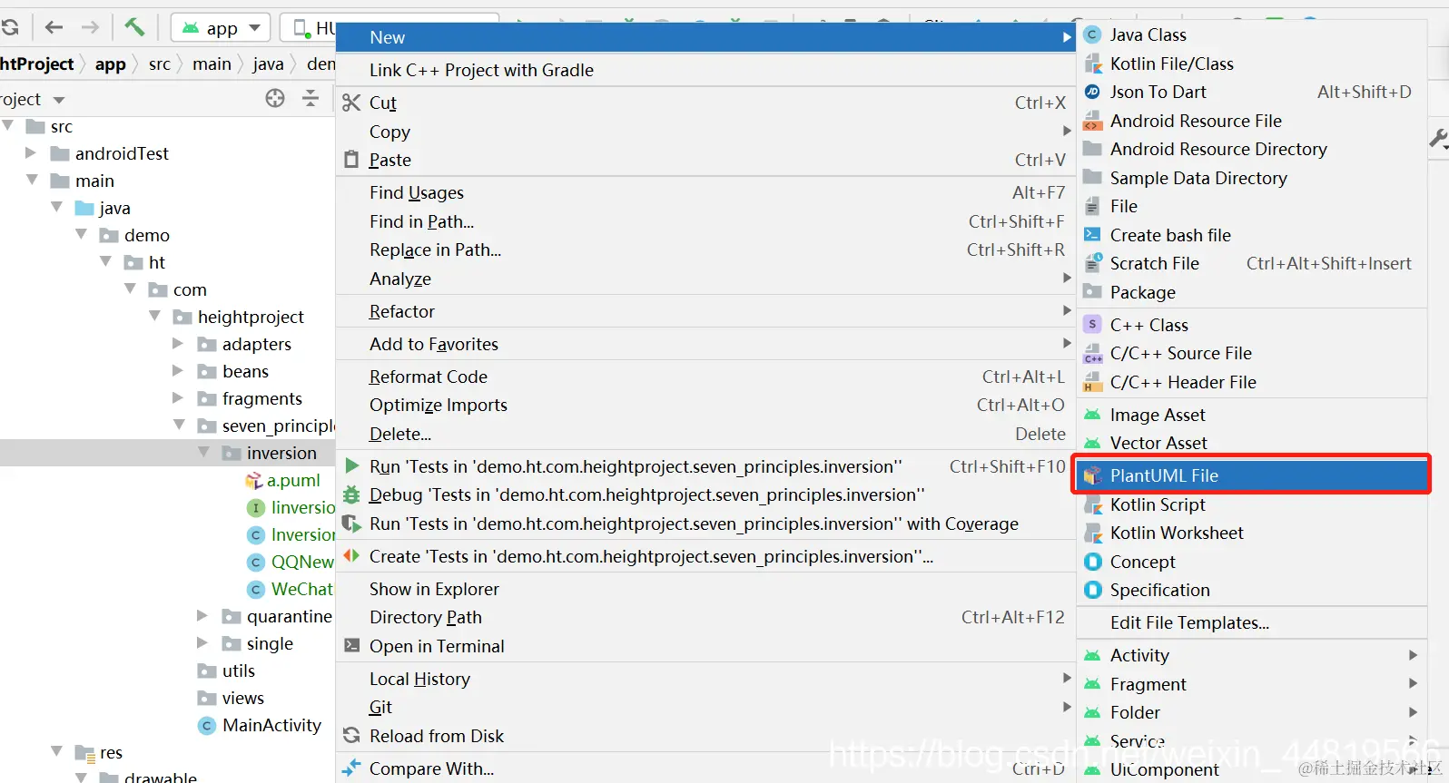This screenshot has height=783, width=1449.
Task: Click the Create bash file icon
Action: [x=1093, y=235]
